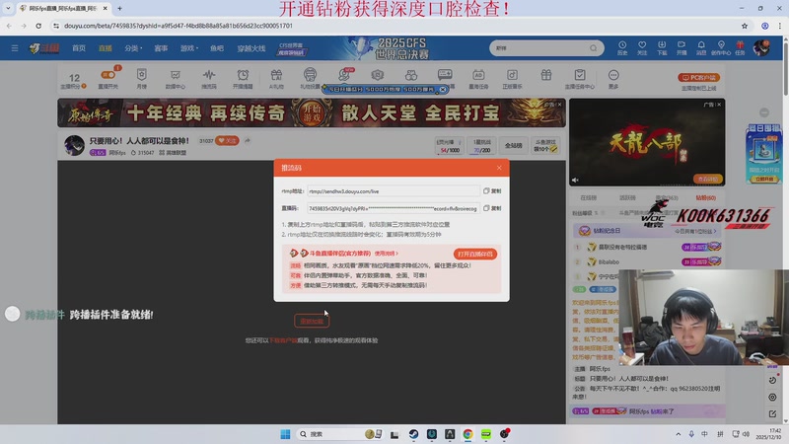Click the Douyu logo

coord(43,48)
